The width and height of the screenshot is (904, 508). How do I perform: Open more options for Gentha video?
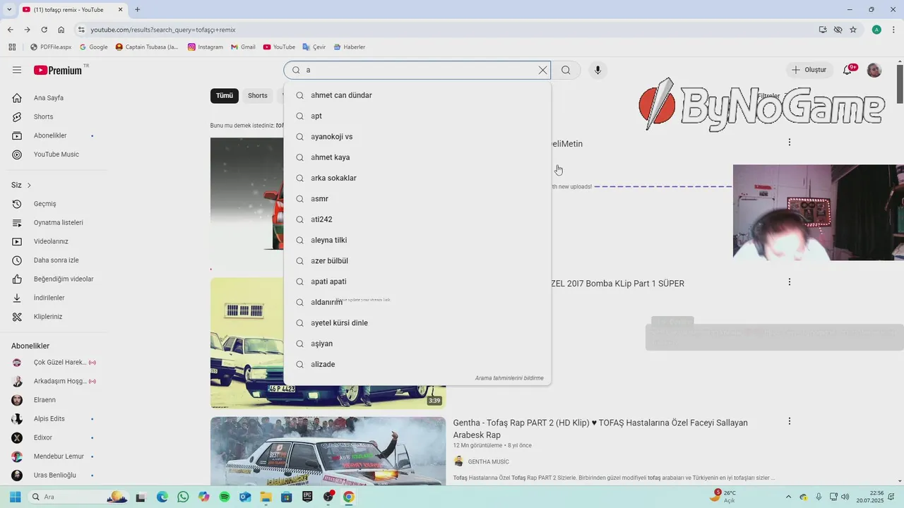pyautogui.click(x=789, y=421)
